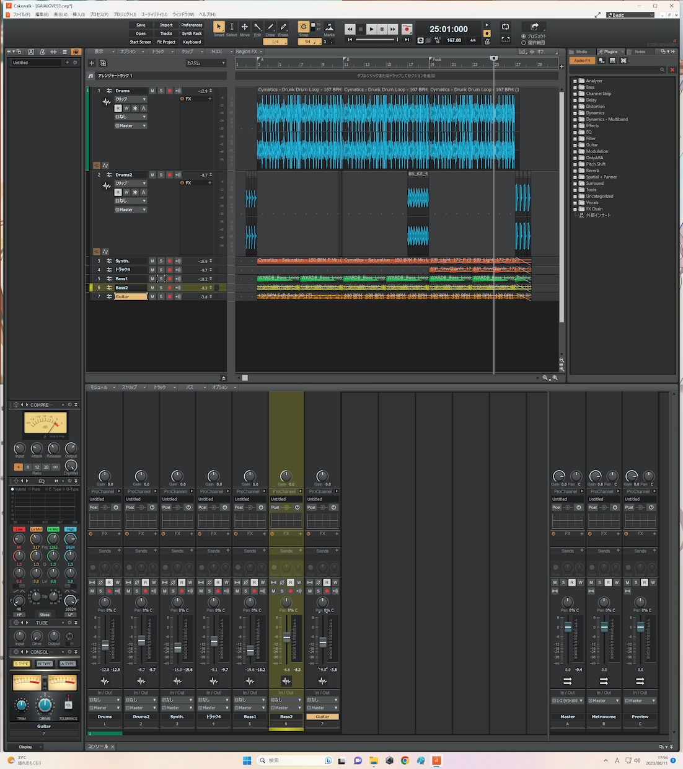Expand the Reverb plugin category
The height and width of the screenshot is (769, 683).
[x=575, y=171]
